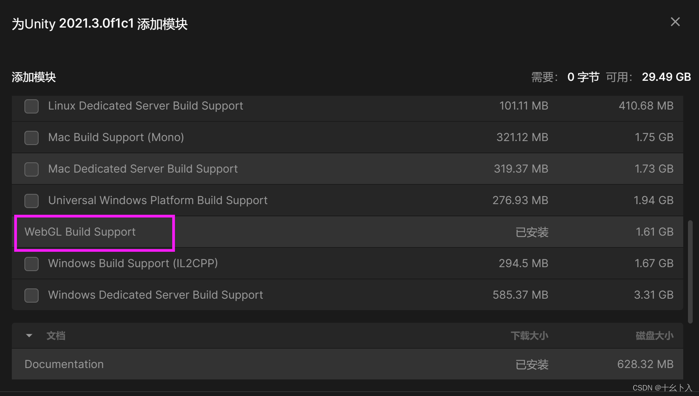This screenshot has width=699, height=396.
Task: Click the Documentation row
Action: point(347,364)
